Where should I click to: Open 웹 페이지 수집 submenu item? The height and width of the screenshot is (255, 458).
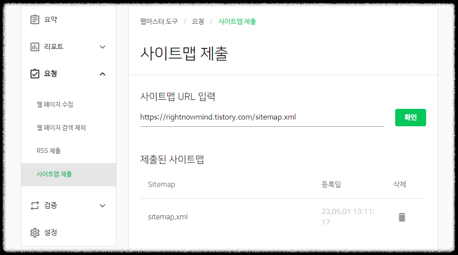pyautogui.click(x=55, y=105)
